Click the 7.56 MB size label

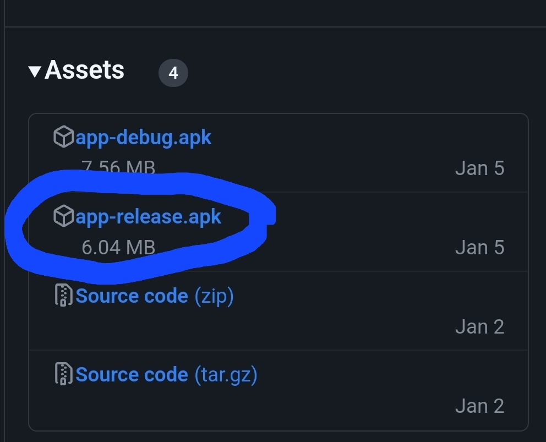(118, 166)
